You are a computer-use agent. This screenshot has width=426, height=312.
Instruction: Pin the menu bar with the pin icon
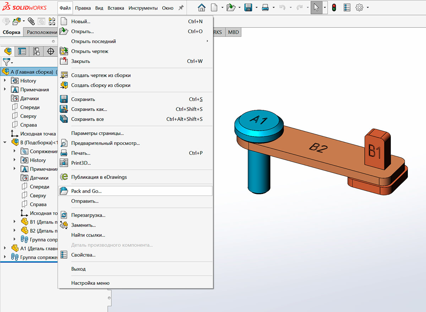point(181,8)
